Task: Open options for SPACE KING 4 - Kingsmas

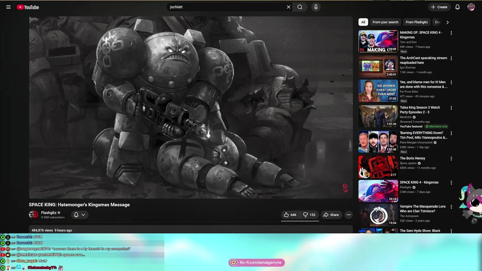Action: pos(451,183)
